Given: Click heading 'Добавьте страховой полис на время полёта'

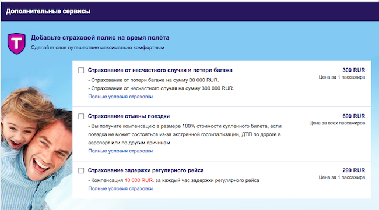Looking at the screenshot, I should click(100, 38).
